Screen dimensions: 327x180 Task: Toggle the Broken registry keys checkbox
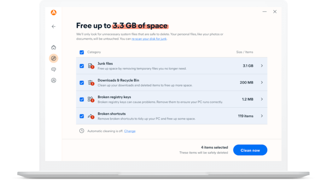tap(82, 99)
